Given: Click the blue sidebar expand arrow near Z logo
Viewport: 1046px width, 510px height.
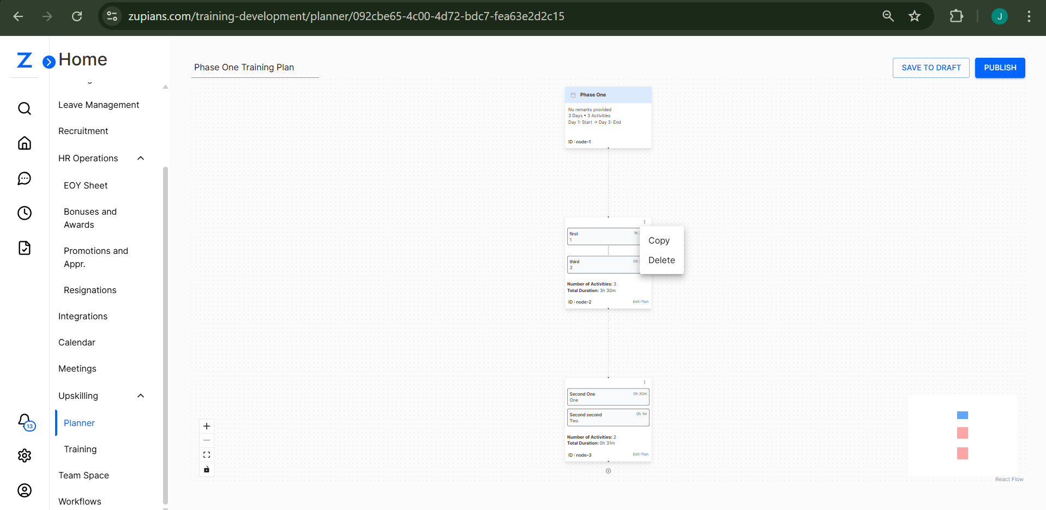Looking at the screenshot, I should (48, 62).
